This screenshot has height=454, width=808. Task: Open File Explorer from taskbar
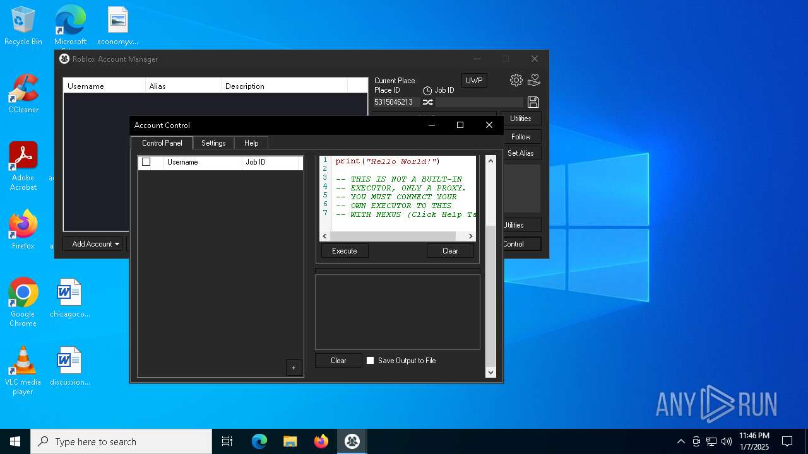coord(290,441)
